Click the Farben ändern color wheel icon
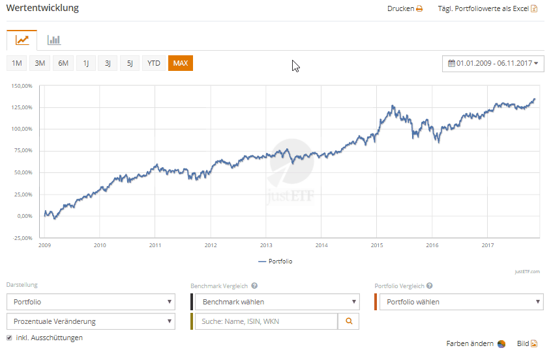 point(501,344)
